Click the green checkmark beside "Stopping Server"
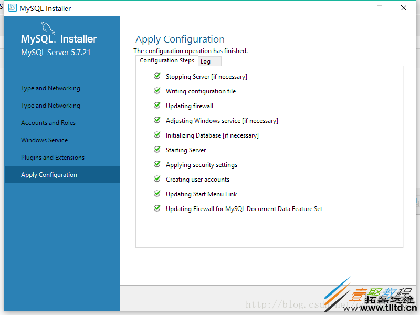The width and height of the screenshot is (420, 315). [x=157, y=76]
